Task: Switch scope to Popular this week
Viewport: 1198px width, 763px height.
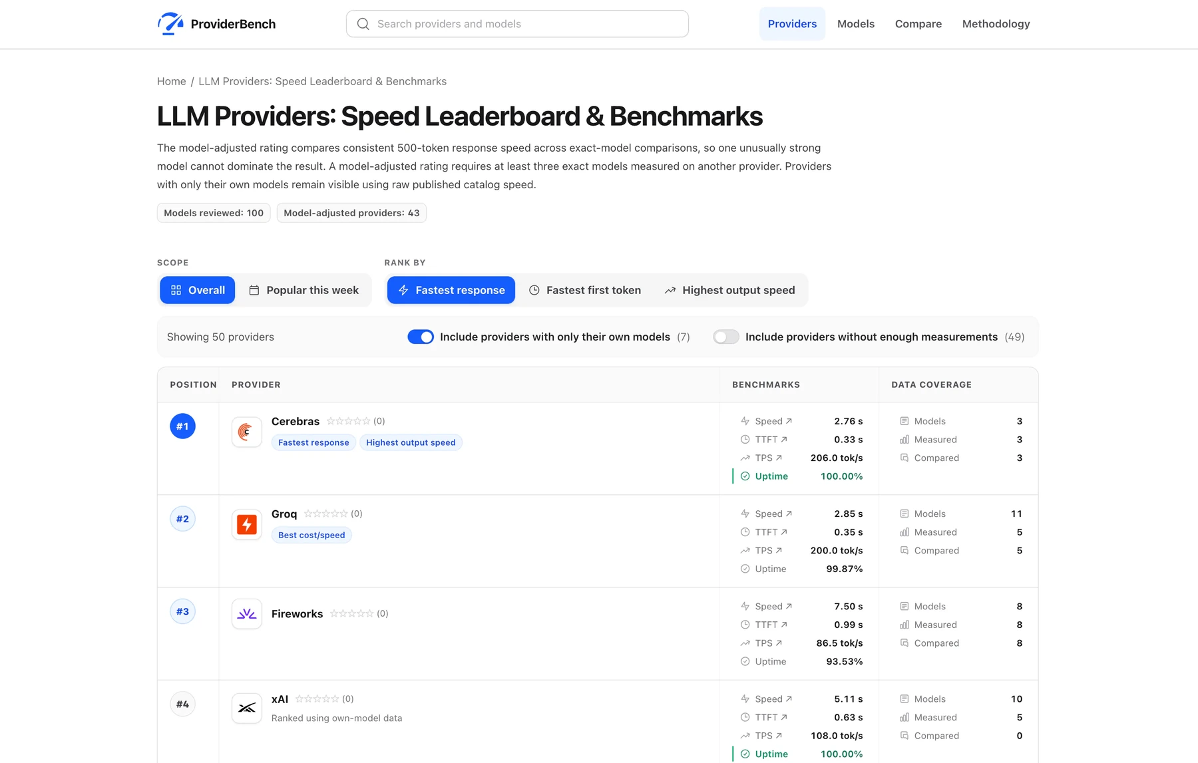Action: tap(303, 290)
